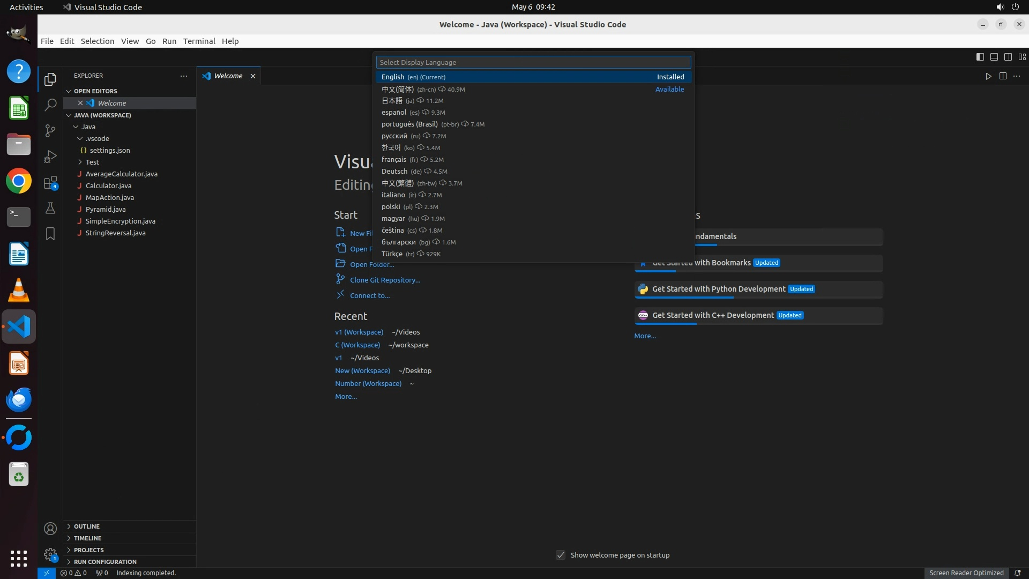Viewport: 1029px width, 579px height.
Task: Click the Manage gear icon
Action: point(50,554)
